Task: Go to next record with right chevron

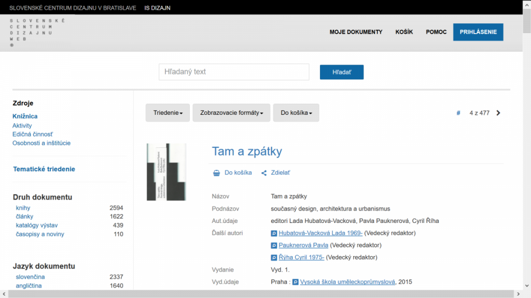Action: [x=498, y=113]
